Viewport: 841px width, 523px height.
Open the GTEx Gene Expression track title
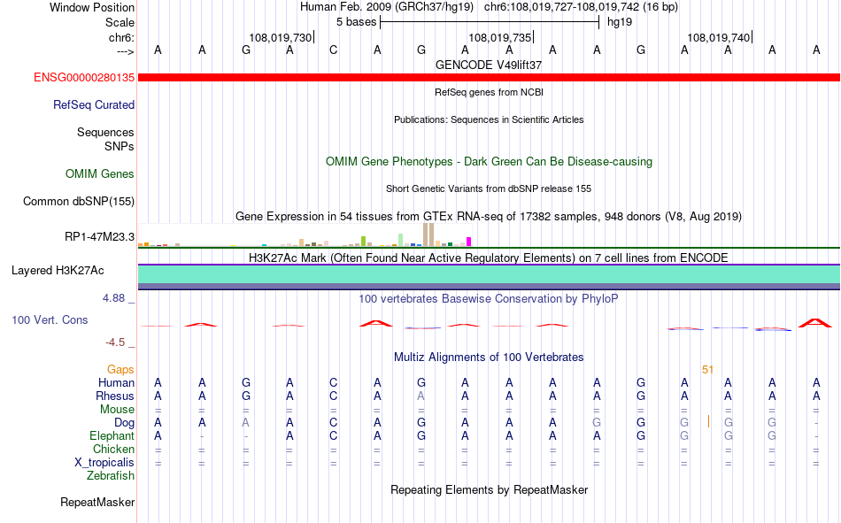(489, 216)
